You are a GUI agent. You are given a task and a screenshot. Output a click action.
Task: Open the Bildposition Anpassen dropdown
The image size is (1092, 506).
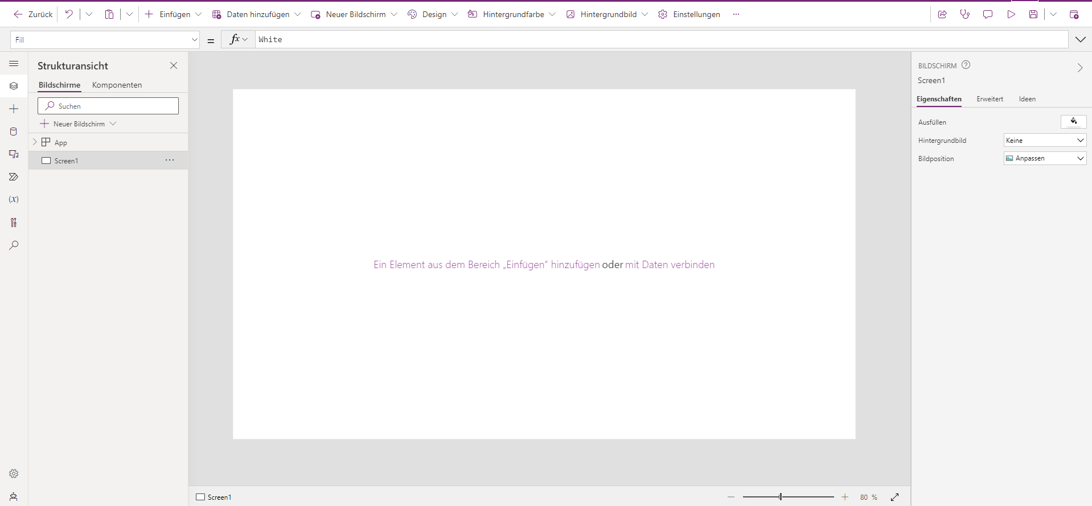[1045, 158]
